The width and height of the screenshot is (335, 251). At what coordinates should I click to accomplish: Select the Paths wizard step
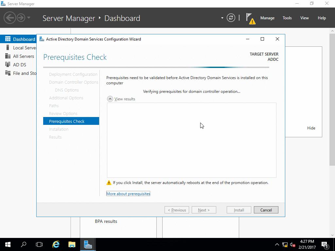[x=54, y=106]
